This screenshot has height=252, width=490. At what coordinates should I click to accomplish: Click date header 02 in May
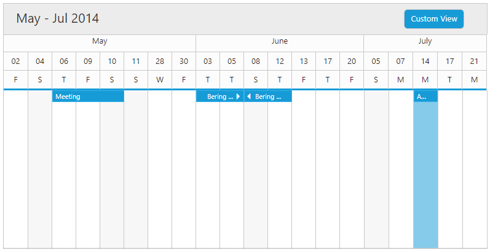click(16, 61)
